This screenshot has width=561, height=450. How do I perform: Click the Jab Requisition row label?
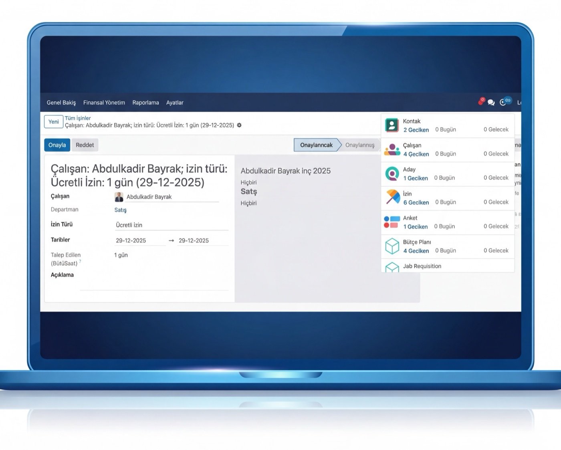422,266
